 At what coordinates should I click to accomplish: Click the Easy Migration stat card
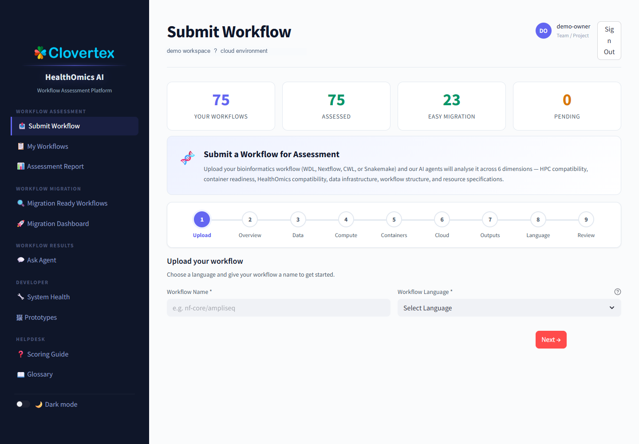(x=452, y=106)
